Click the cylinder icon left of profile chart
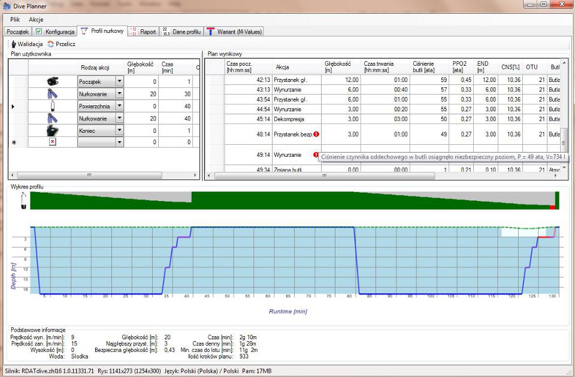This screenshot has height=377, width=575. tap(23, 200)
